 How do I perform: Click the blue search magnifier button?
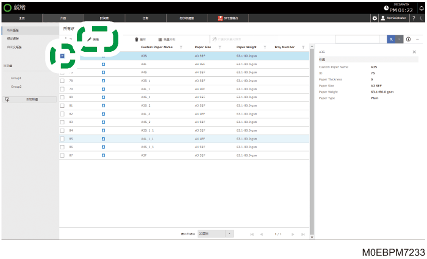coord(391,40)
